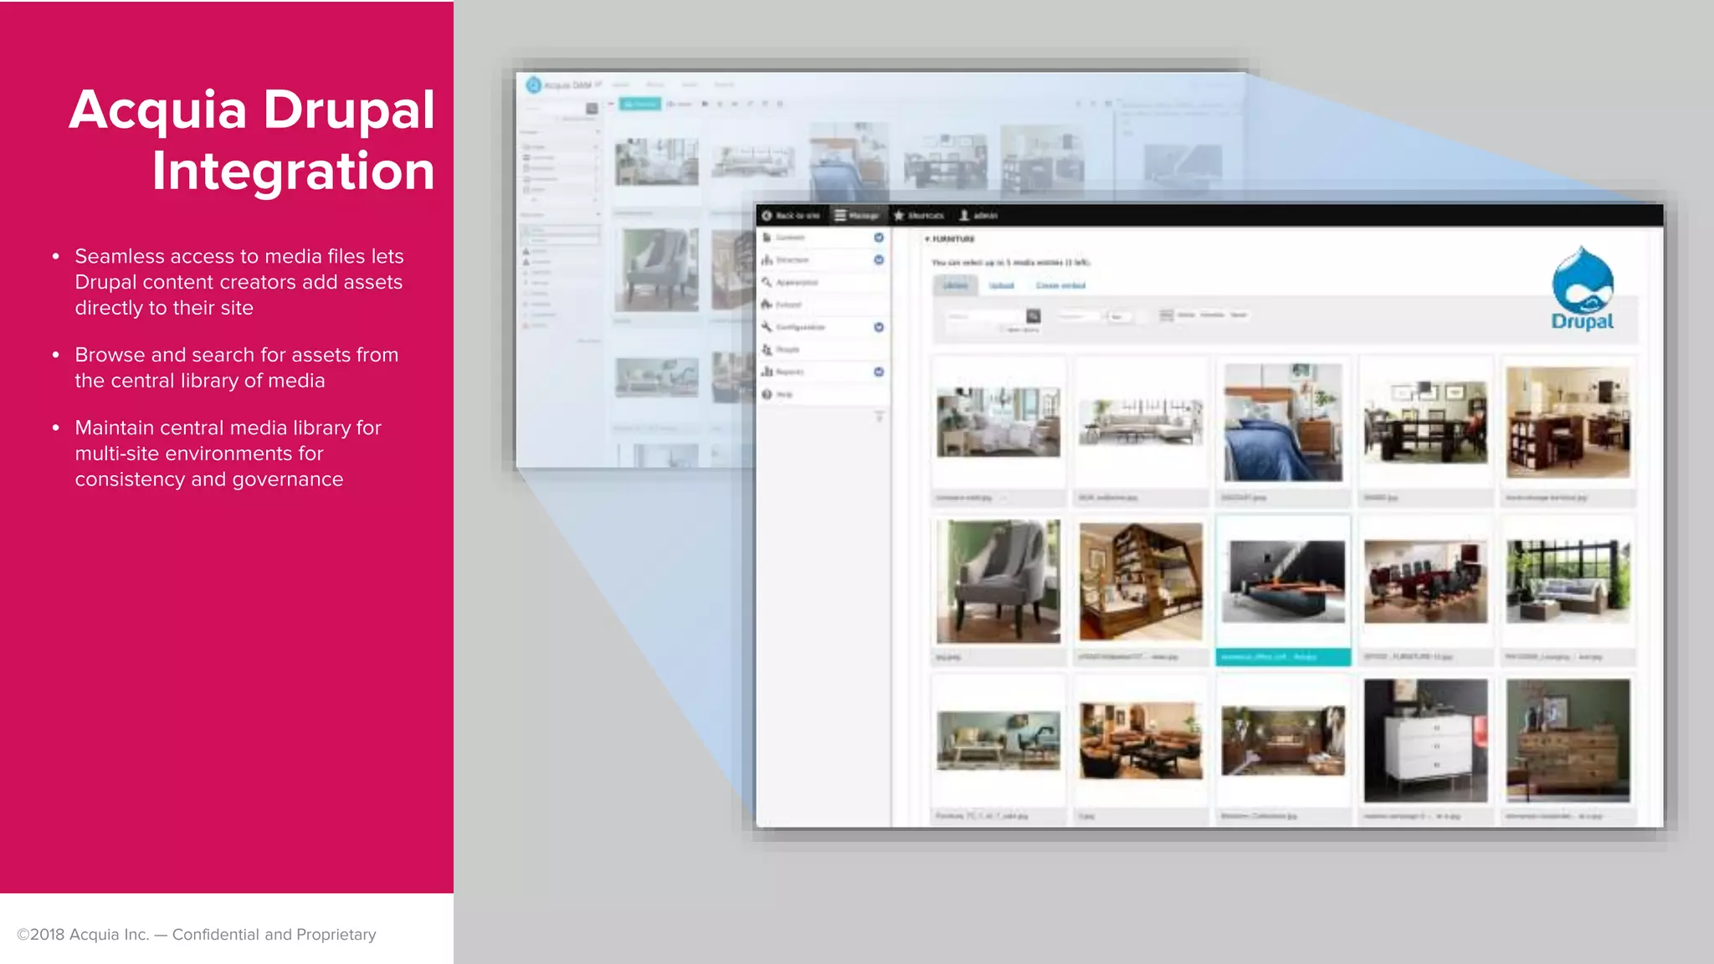The width and height of the screenshot is (1714, 964).
Task: Select the wooden bunk bed thumbnail
Action: tap(1141, 582)
